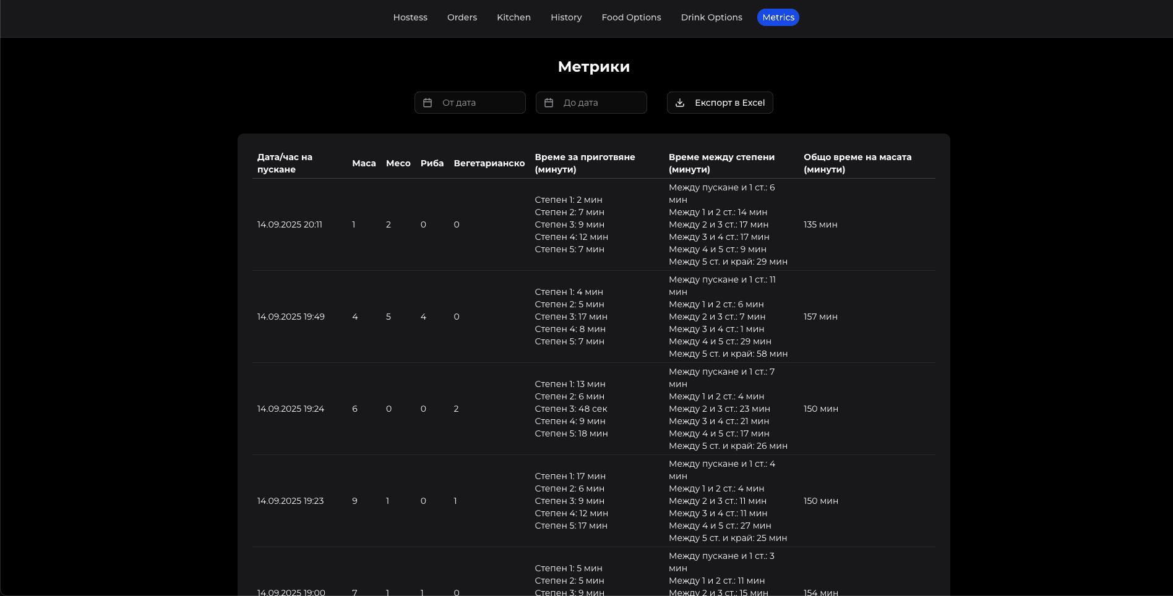Click Между 4 и 5 ст.: 29 мин
1173x596 pixels.
[x=720, y=341]
